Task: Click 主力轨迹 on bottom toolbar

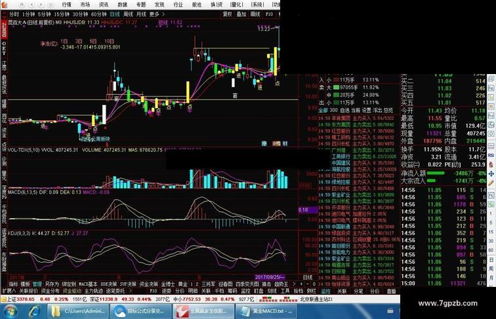Action: coord(93,291)
